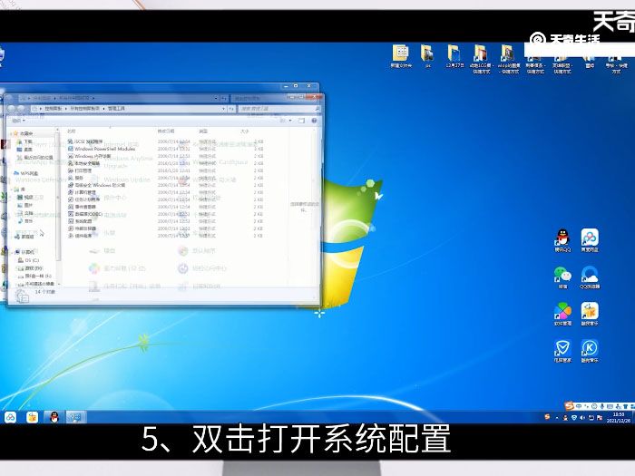Sort by the 大小 column header

[x=245, y=131]
